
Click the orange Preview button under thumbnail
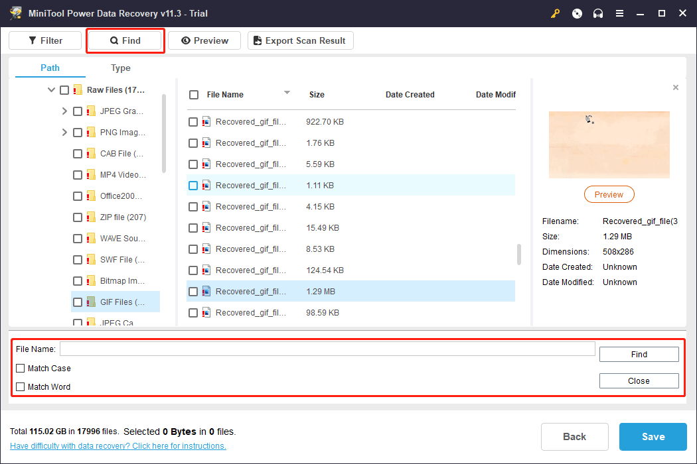point(609,194)
